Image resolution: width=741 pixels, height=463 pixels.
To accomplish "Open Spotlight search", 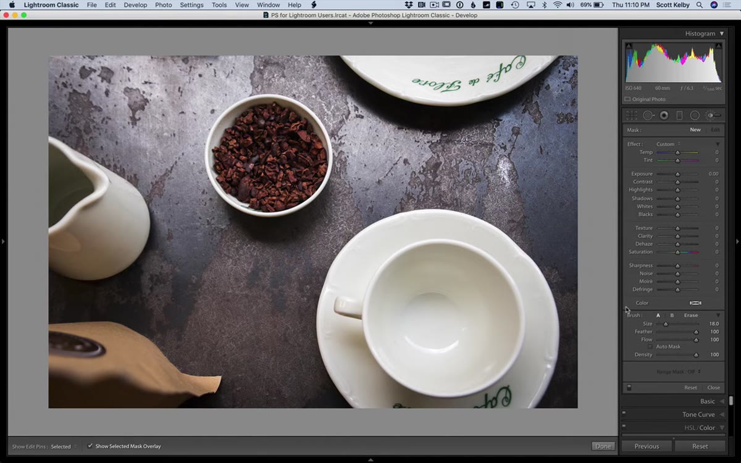I will click(x=701, y=5).
